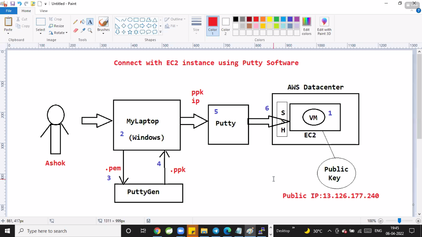Pick the yellow color swatch
This screenshot has height=237, width=422.
[x=270, y=19]
